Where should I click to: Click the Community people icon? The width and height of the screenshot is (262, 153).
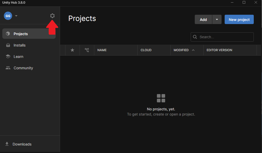pos(8,68)
